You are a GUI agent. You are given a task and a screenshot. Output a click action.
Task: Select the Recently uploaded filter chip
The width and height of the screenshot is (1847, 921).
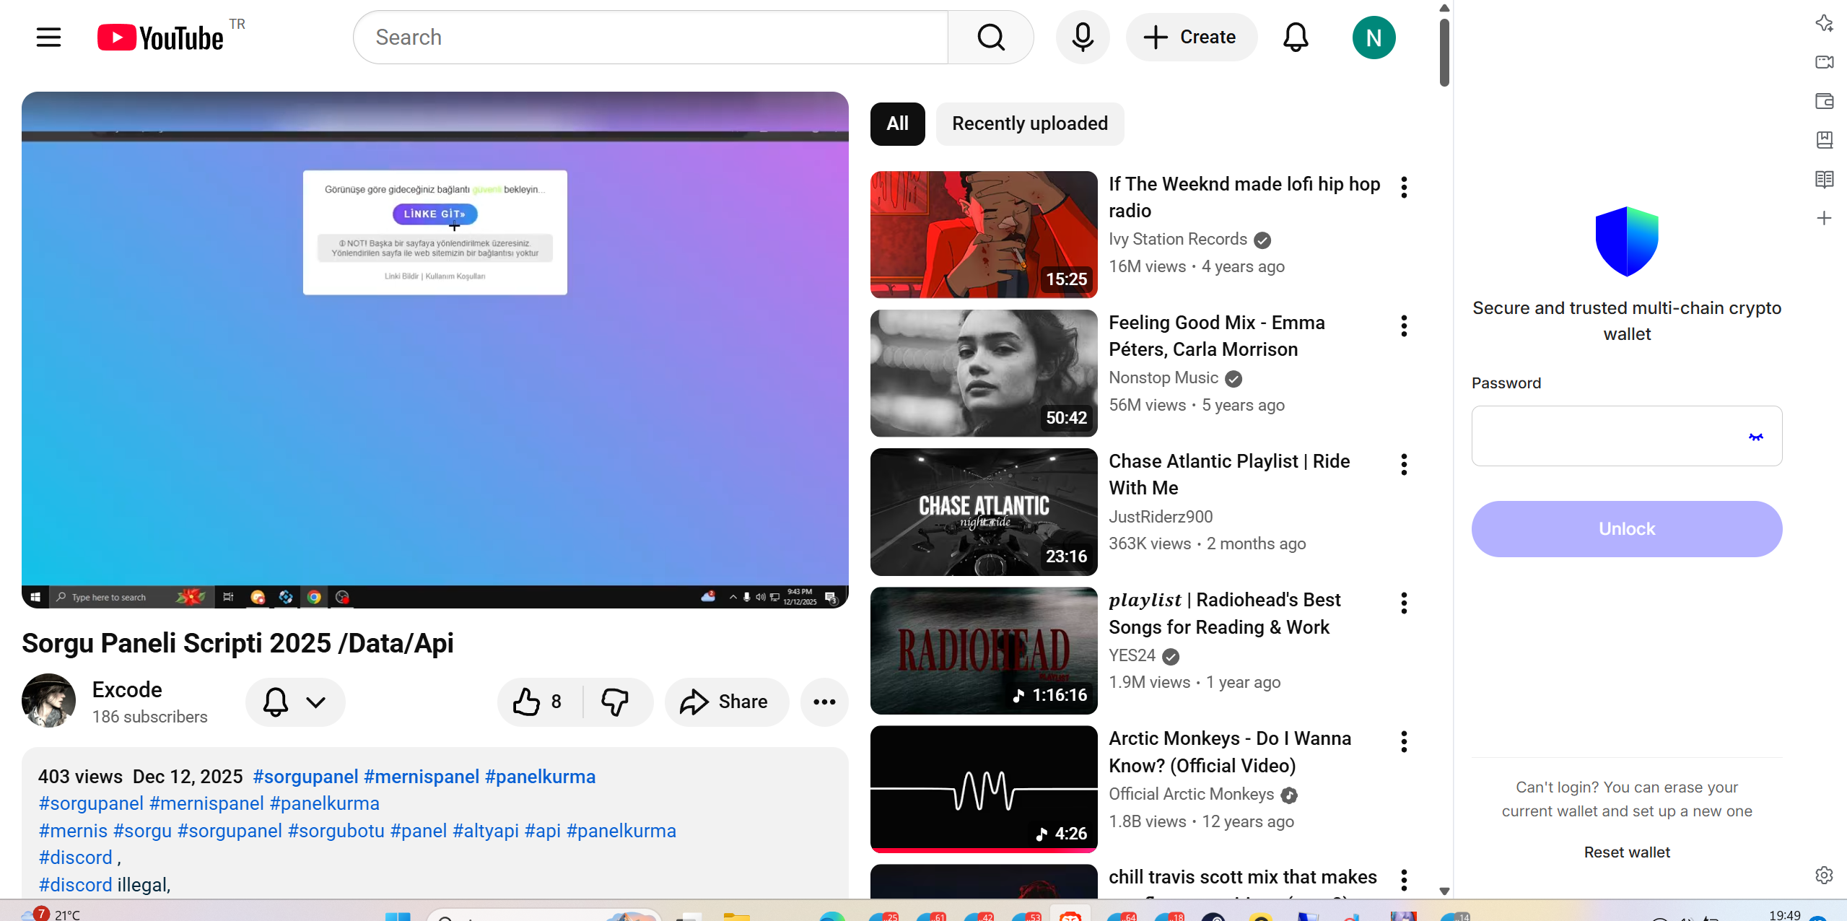pyautogui.click(x=1030, y=123)
